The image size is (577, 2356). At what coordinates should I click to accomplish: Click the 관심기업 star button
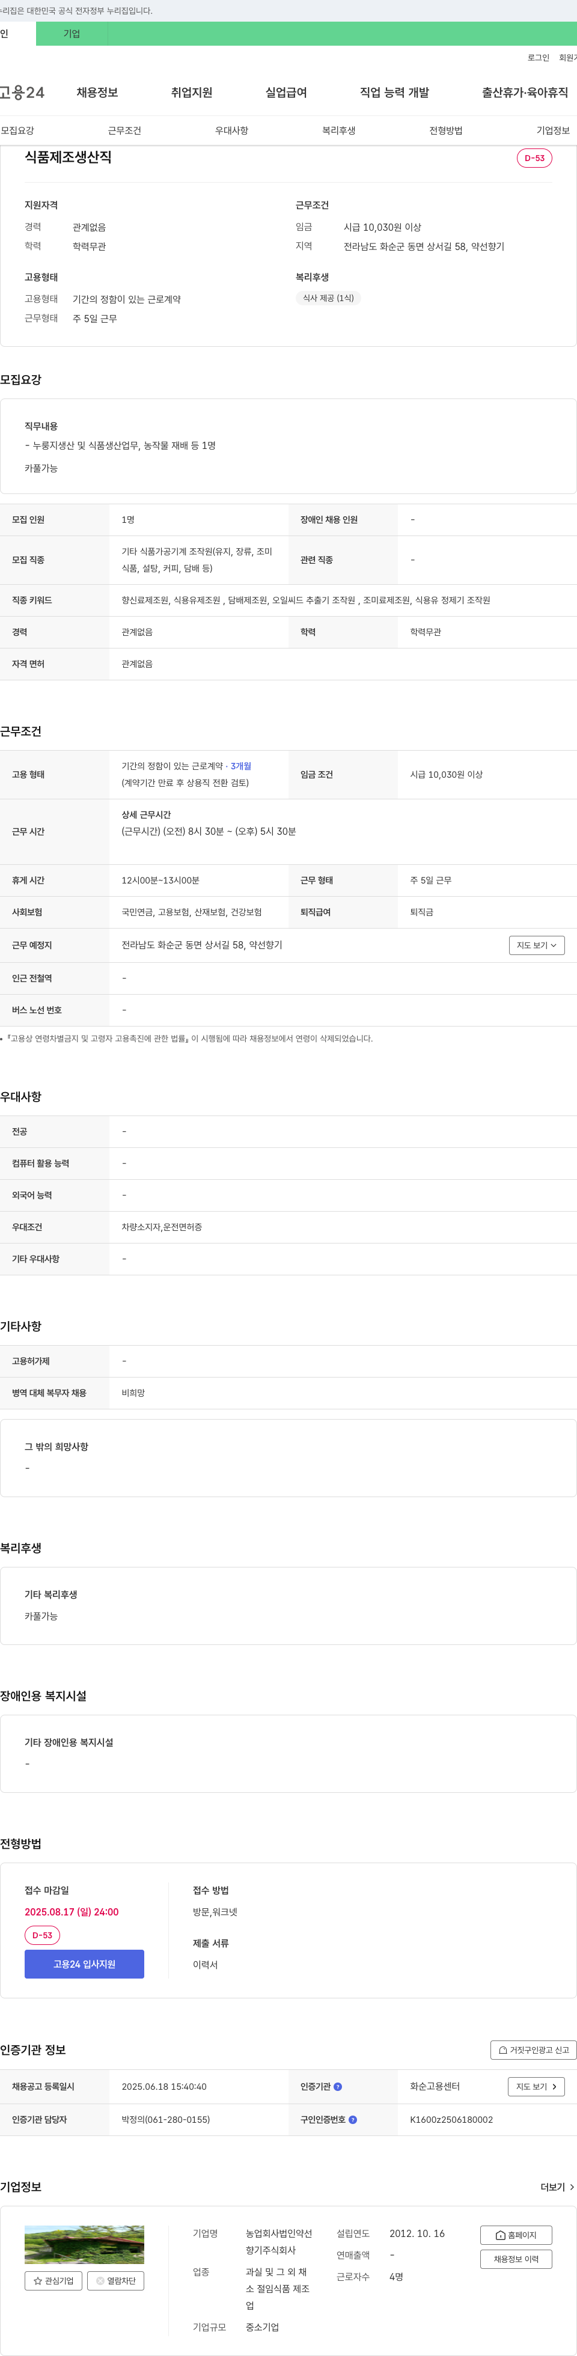click(x=53, y=2281)
